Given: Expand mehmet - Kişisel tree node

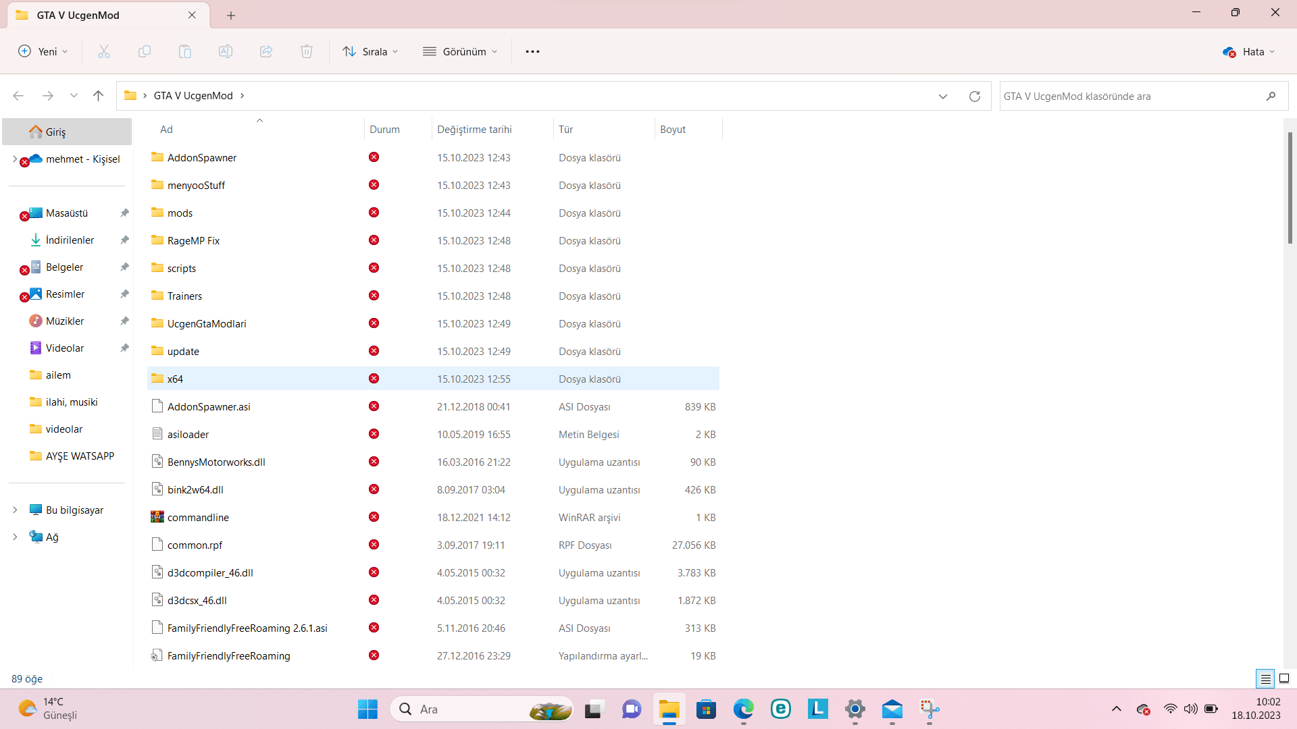Looking at the screenshot, I should (15, 159).
